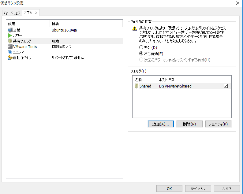Click the サポートされていません summary text
Viewport: 243px width, 194px height.
point(68,58)
